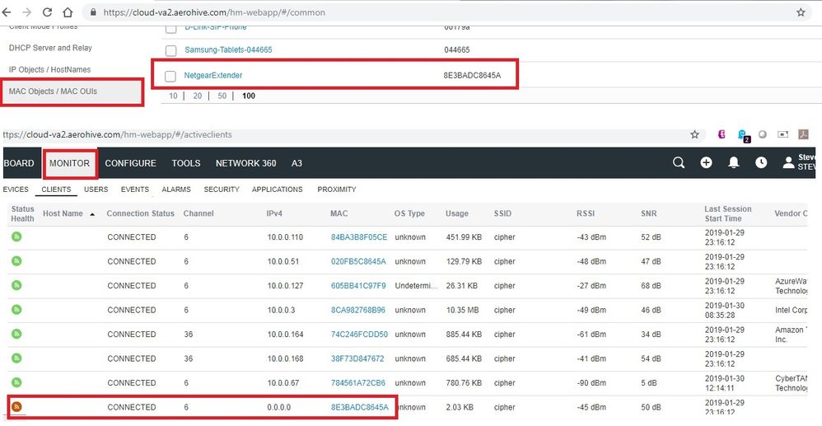Click the search magnifier in the dark navbar
The image size is (822, 426).
pyautogui.click(x=679, y=162)
